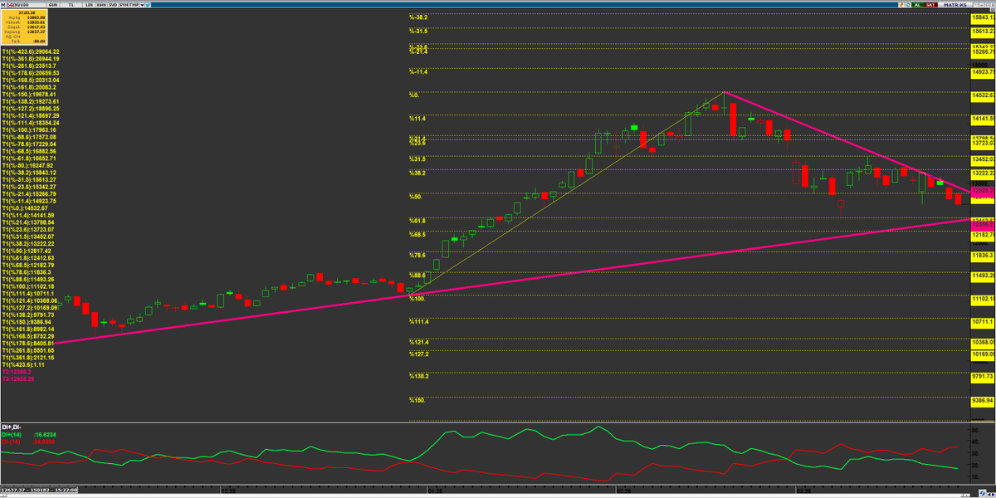
Task: Open the toolbar dropdown arrow next to TMP
Action: point(142,5)
